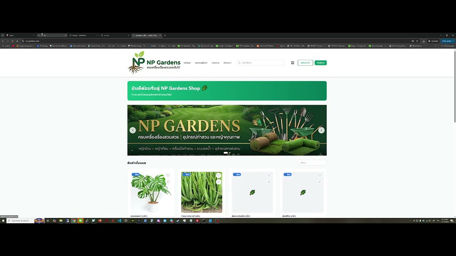
Task: Open Visual Studio Code from taskbar
Action: pos(119,221)
